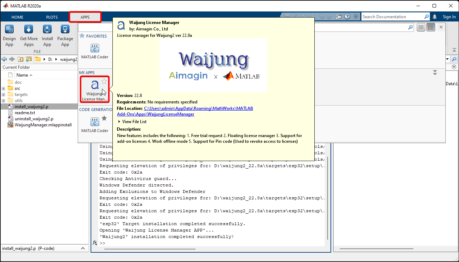Favorite the Waijung License Manager star
Viewport: 459px width, 262px height.
pyautogui.click(x=104, y=81)
